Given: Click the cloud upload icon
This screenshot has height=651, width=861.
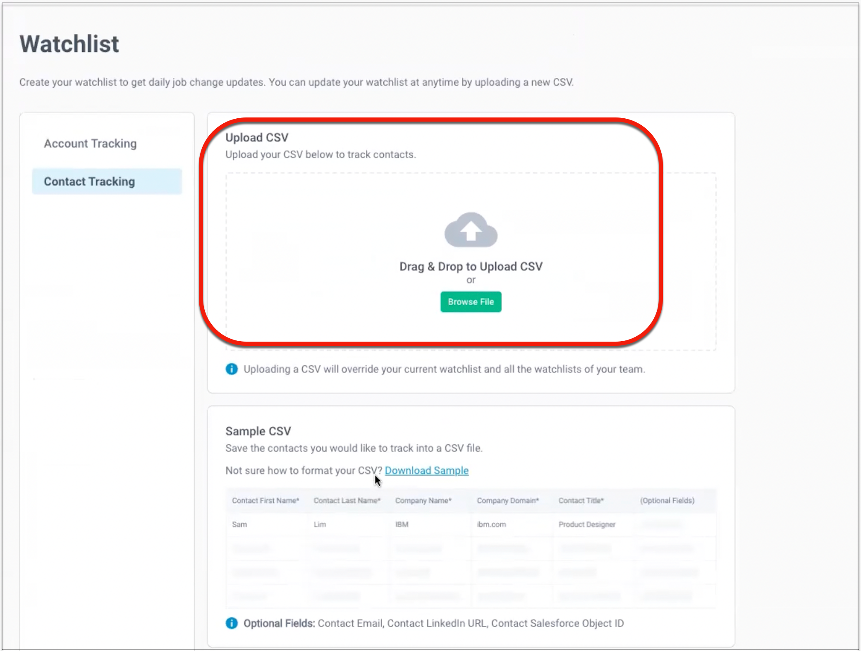Looking at the screenshot, I should 471,230.
